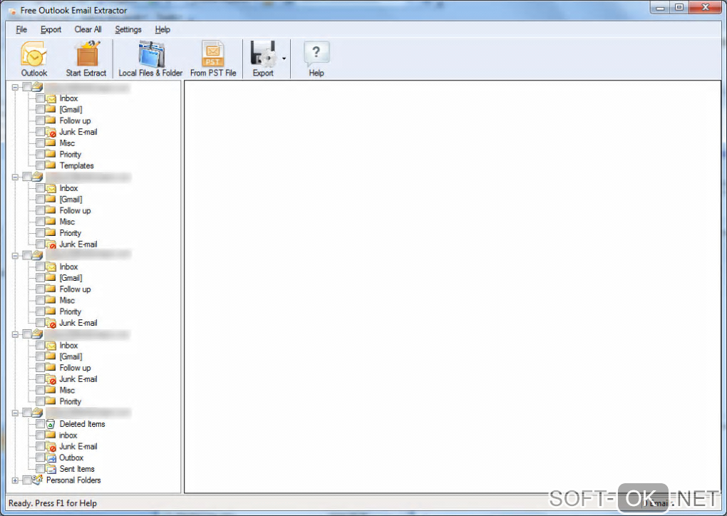Viewport: 727px width, 516px height.
Task: Open the Export menu in menu bar
Action: point(51,29)
